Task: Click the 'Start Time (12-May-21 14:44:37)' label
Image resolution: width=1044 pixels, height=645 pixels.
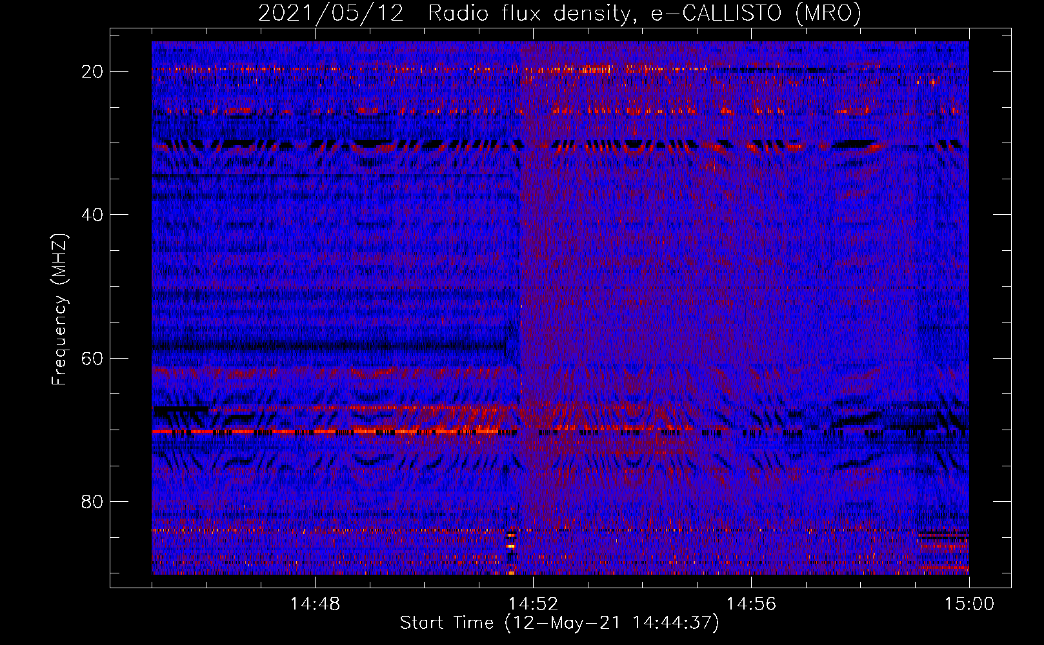Action: point(559,623)
